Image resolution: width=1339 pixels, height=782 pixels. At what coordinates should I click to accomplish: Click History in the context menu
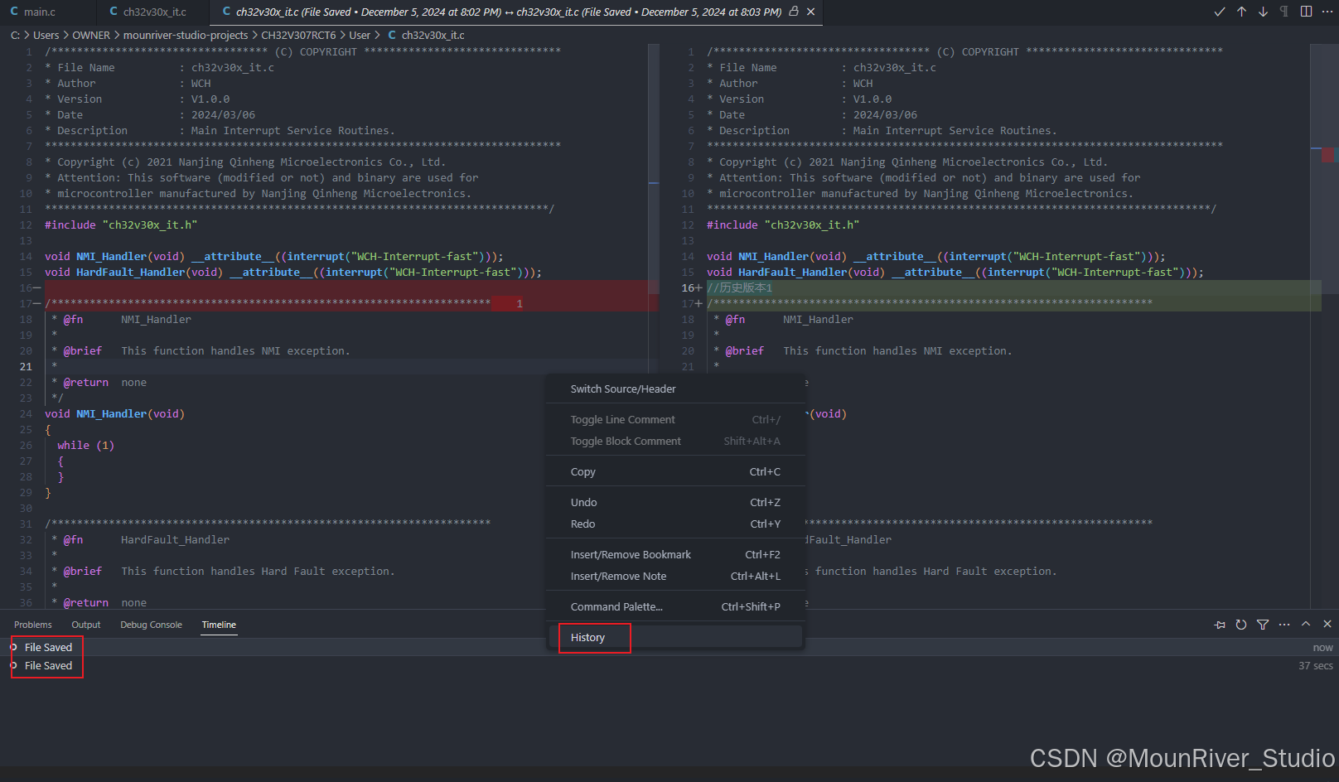tap(675, 637)
